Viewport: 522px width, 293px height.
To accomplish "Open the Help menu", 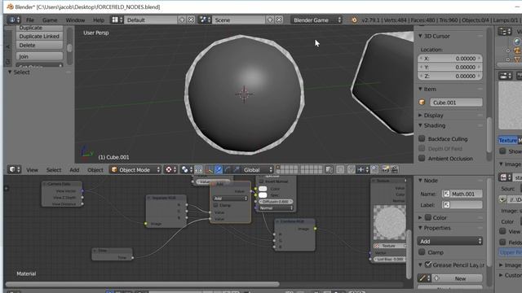I will click(x=99, y=20).
